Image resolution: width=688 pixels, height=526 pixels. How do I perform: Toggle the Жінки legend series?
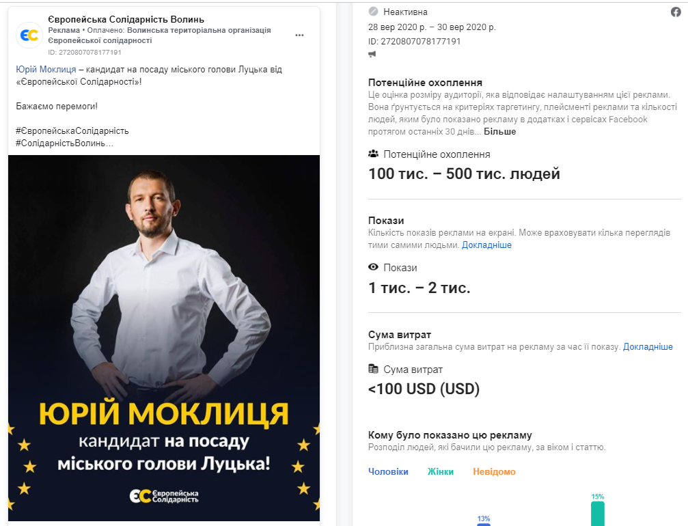tap(441, 471)
